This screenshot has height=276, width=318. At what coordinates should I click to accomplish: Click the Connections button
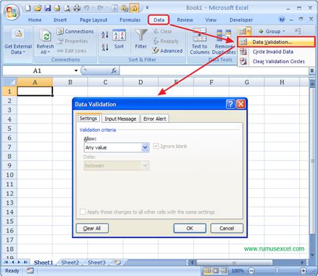pos(75,32)
